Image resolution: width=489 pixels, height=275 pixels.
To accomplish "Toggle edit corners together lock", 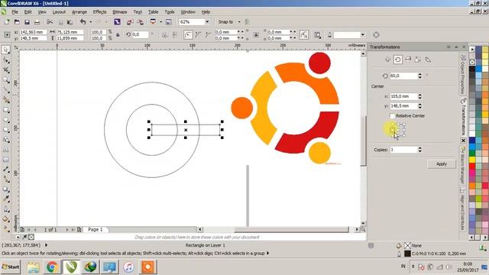I will click(256, 35).
